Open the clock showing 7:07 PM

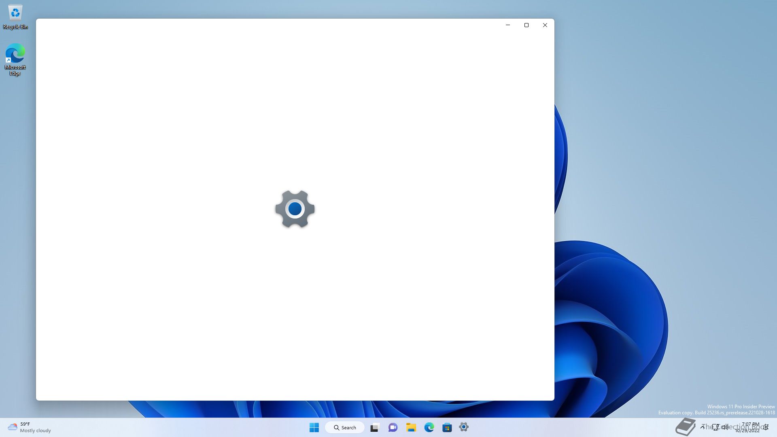point(748,427)
